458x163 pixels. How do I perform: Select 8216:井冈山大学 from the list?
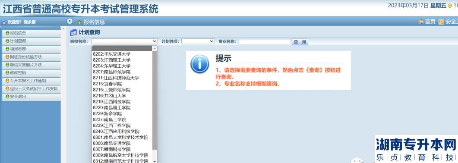click(x=122, y=96)
